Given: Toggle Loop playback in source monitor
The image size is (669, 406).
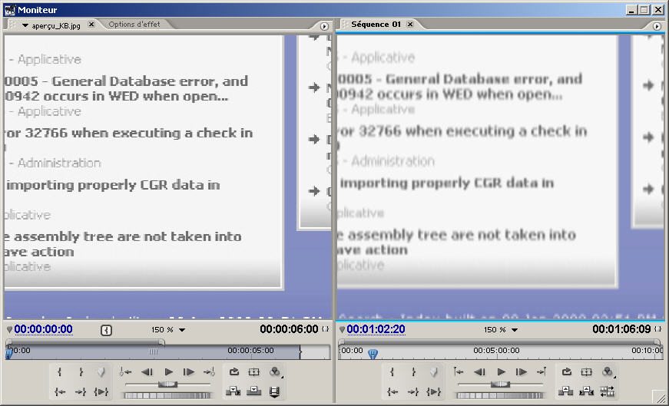Looking at the screenshot, I should [x=233, y=372].
